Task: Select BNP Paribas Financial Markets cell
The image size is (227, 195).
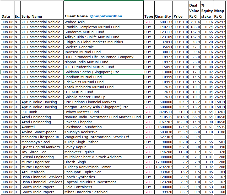Action: [x=104, y=102]
